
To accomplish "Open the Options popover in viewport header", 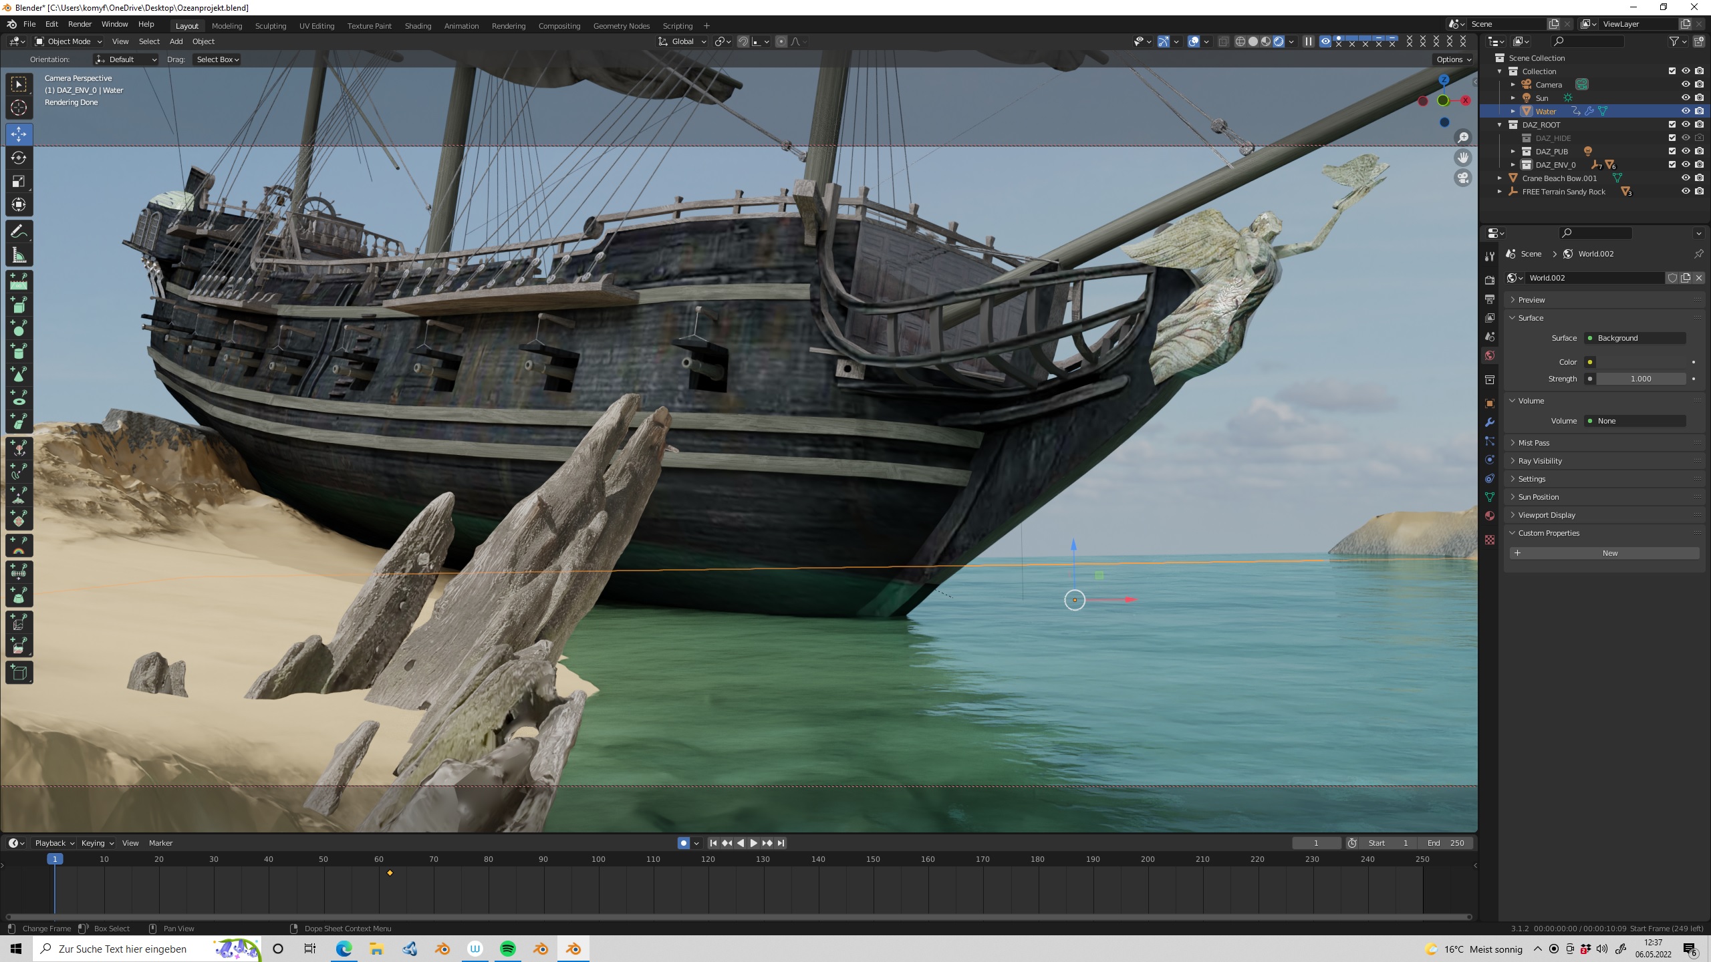I will click(x=1454, y=59).
